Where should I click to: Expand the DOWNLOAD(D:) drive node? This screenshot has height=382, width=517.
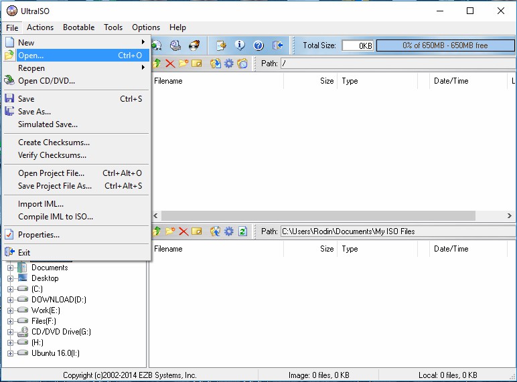(x=10, y=300)
